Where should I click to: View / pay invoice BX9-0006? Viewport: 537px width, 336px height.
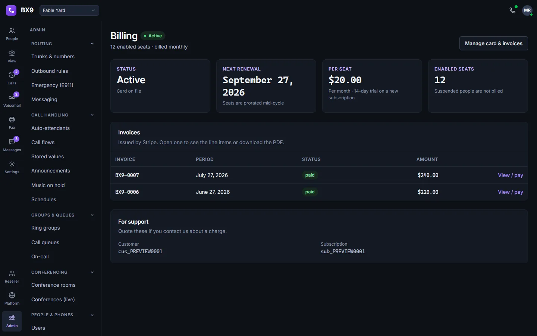click(511, 192)
